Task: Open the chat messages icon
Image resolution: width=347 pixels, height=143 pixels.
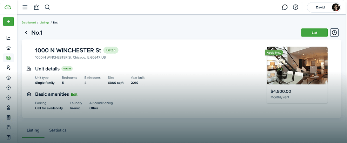Action: [x=285, y=7]
